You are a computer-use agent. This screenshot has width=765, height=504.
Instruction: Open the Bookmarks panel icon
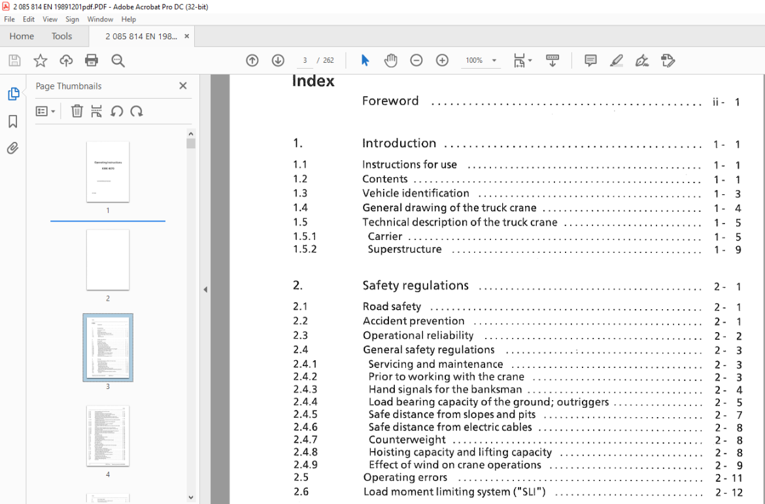[x=12, y=121]
